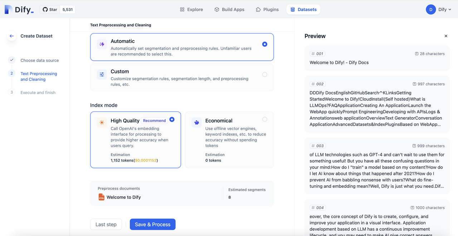Choose the High Quality radio button
Screen dimensions: 458x236
pos(172,120)
